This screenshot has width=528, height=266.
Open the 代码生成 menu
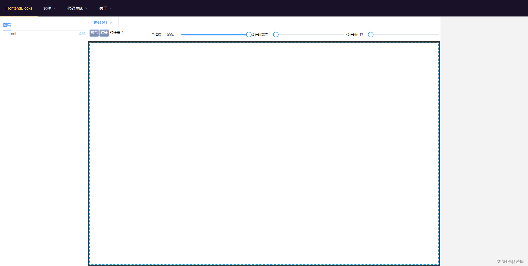click(75, 8)
